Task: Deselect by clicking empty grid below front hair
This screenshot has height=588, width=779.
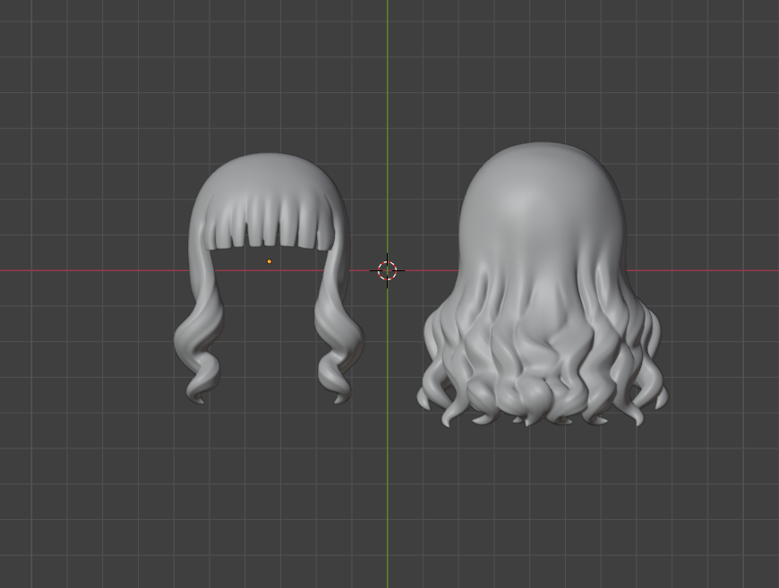Action: click(x=269, y=492)
